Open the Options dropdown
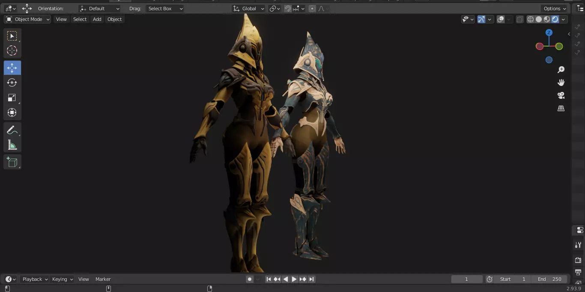The image size is (585, 292). [555, 9]
